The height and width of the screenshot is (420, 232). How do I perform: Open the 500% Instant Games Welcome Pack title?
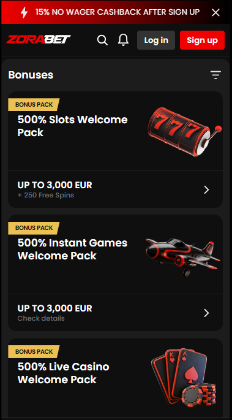click(72, 250)
